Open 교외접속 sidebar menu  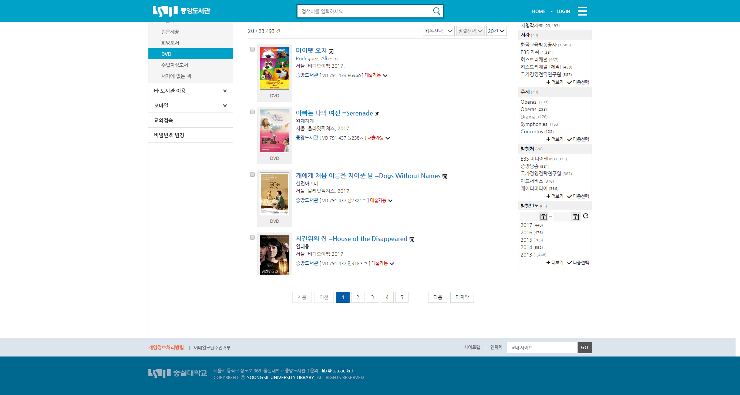[x=191, y=120]
